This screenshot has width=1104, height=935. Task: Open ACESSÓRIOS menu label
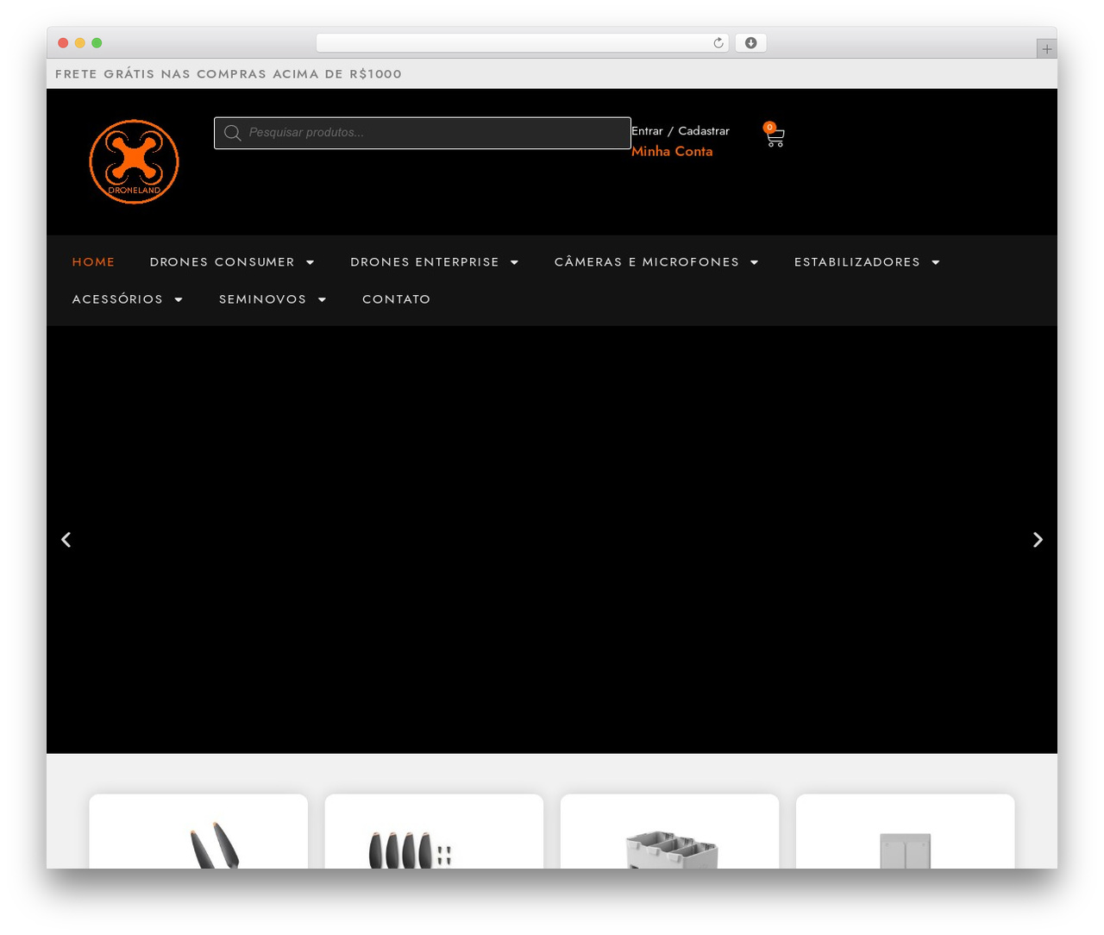coord(117,299)
